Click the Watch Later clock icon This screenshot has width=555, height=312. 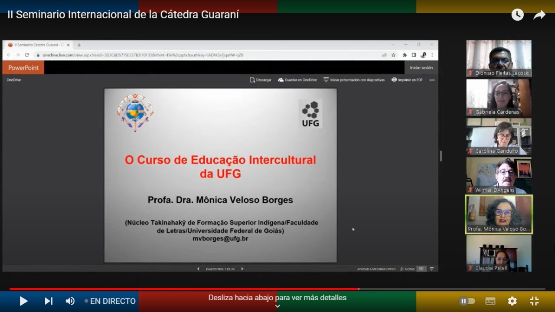517,15
